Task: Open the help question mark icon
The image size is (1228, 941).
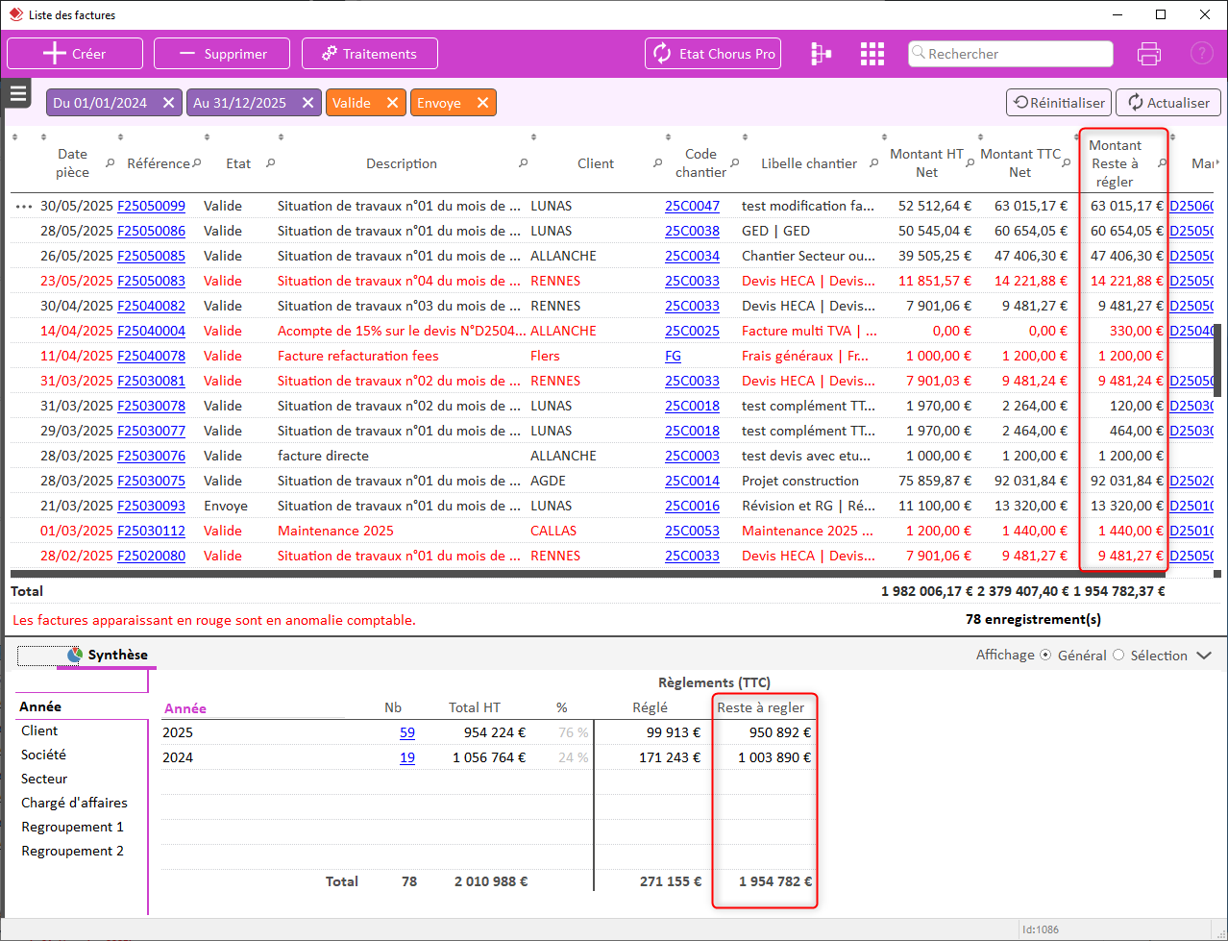Action: [x=1201, y=53]
